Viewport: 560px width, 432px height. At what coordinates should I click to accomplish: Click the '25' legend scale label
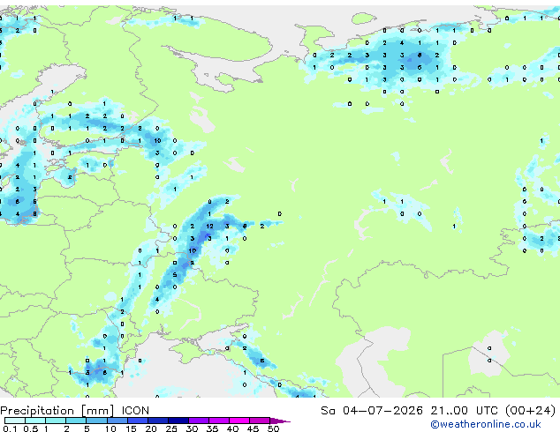point(171,428)
